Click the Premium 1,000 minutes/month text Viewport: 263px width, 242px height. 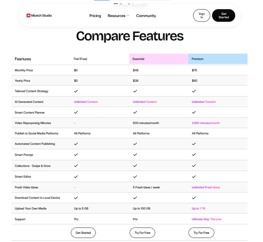click(206, 123)
